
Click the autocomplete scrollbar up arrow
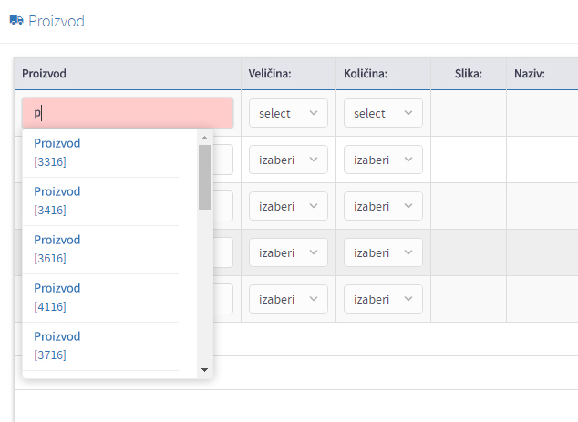pyautogui.click(x=204, y=138)
